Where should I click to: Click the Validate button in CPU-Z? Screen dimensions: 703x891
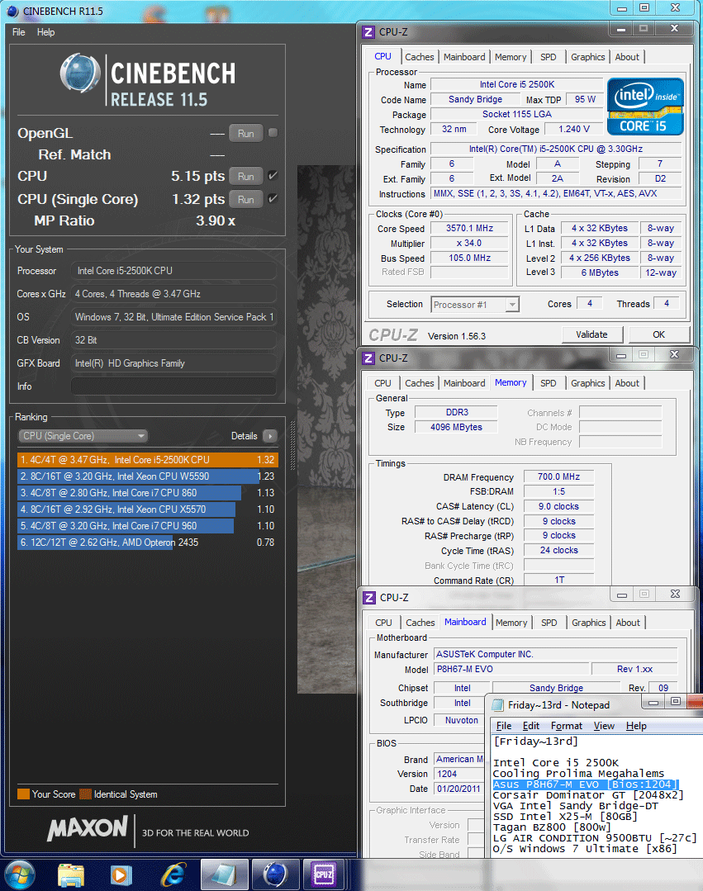(x=591, y=334)
